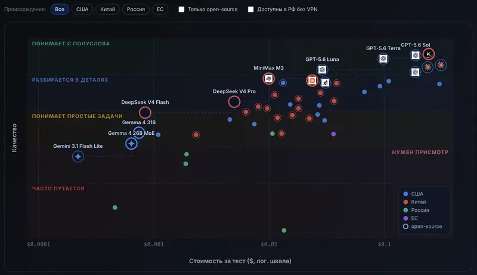This screenshot has width=477, height=275.
Task: Select the Gemma 4 26B MoE marker
Action: (131, 144)
